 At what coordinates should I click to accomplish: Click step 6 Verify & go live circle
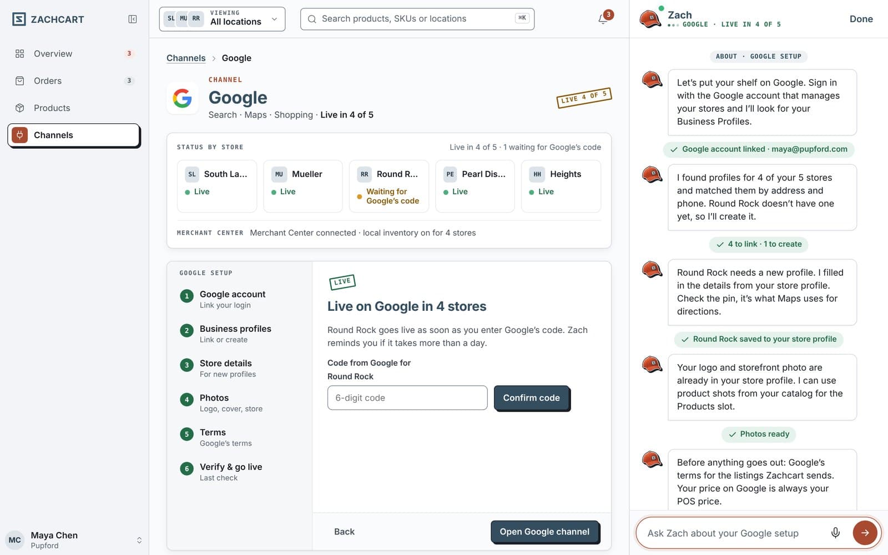(x=187, y=468)
